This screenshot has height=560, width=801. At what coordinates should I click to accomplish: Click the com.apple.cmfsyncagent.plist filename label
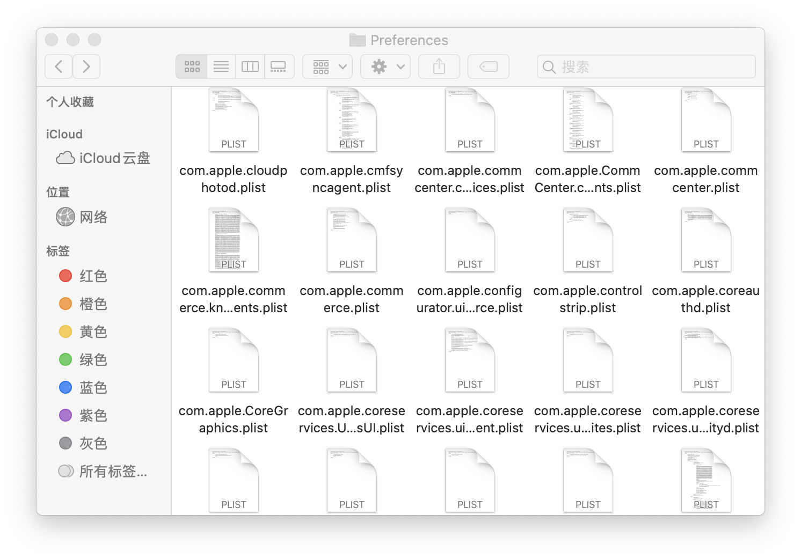click(x=352, y=179)
